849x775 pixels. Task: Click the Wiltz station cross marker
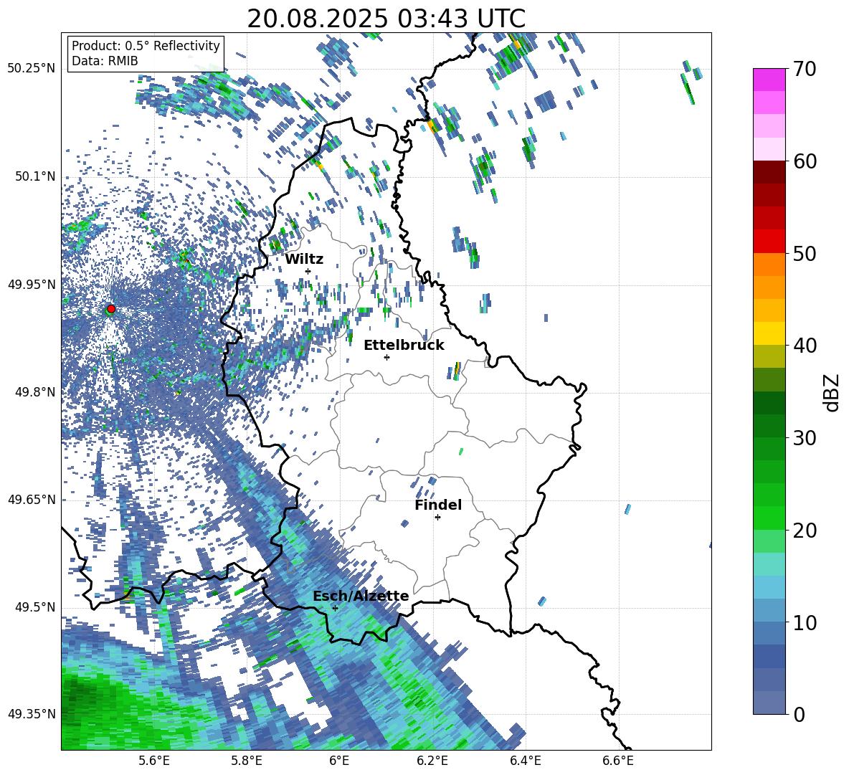[308, 271]
